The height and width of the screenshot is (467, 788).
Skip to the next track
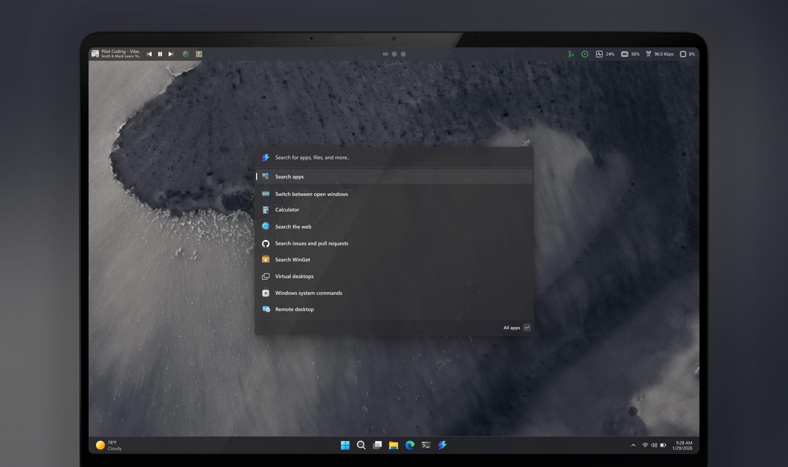(x=170, y=54)
